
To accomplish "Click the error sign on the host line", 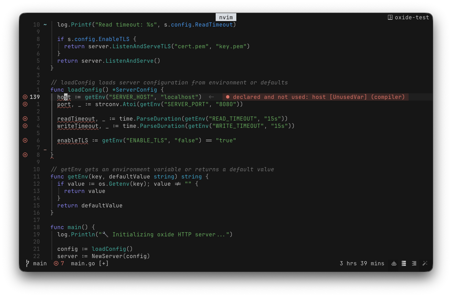I will pyautogui.click(x=25, y=97).
